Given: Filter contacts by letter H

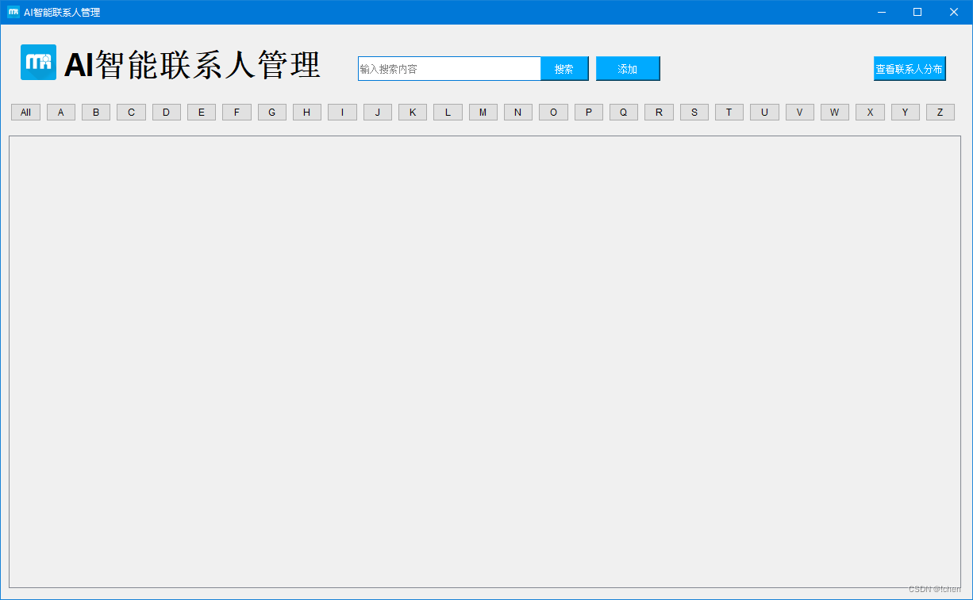Looking at the screenshot, I should click(x=307, y=113).
